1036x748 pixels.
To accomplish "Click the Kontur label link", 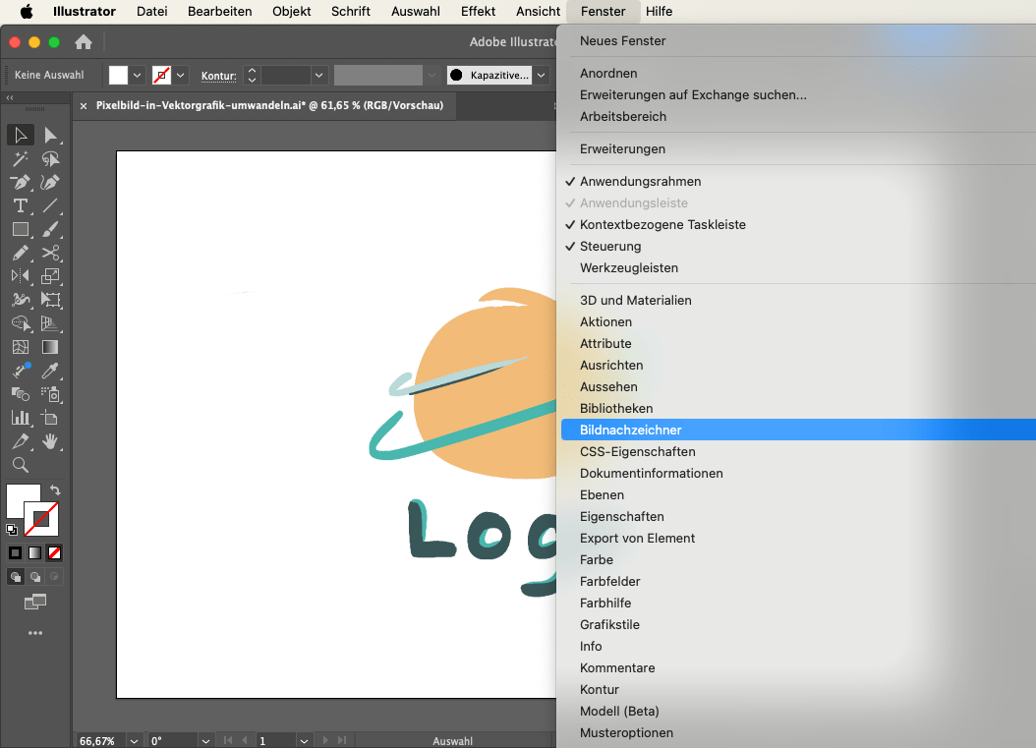I will 218,75.
